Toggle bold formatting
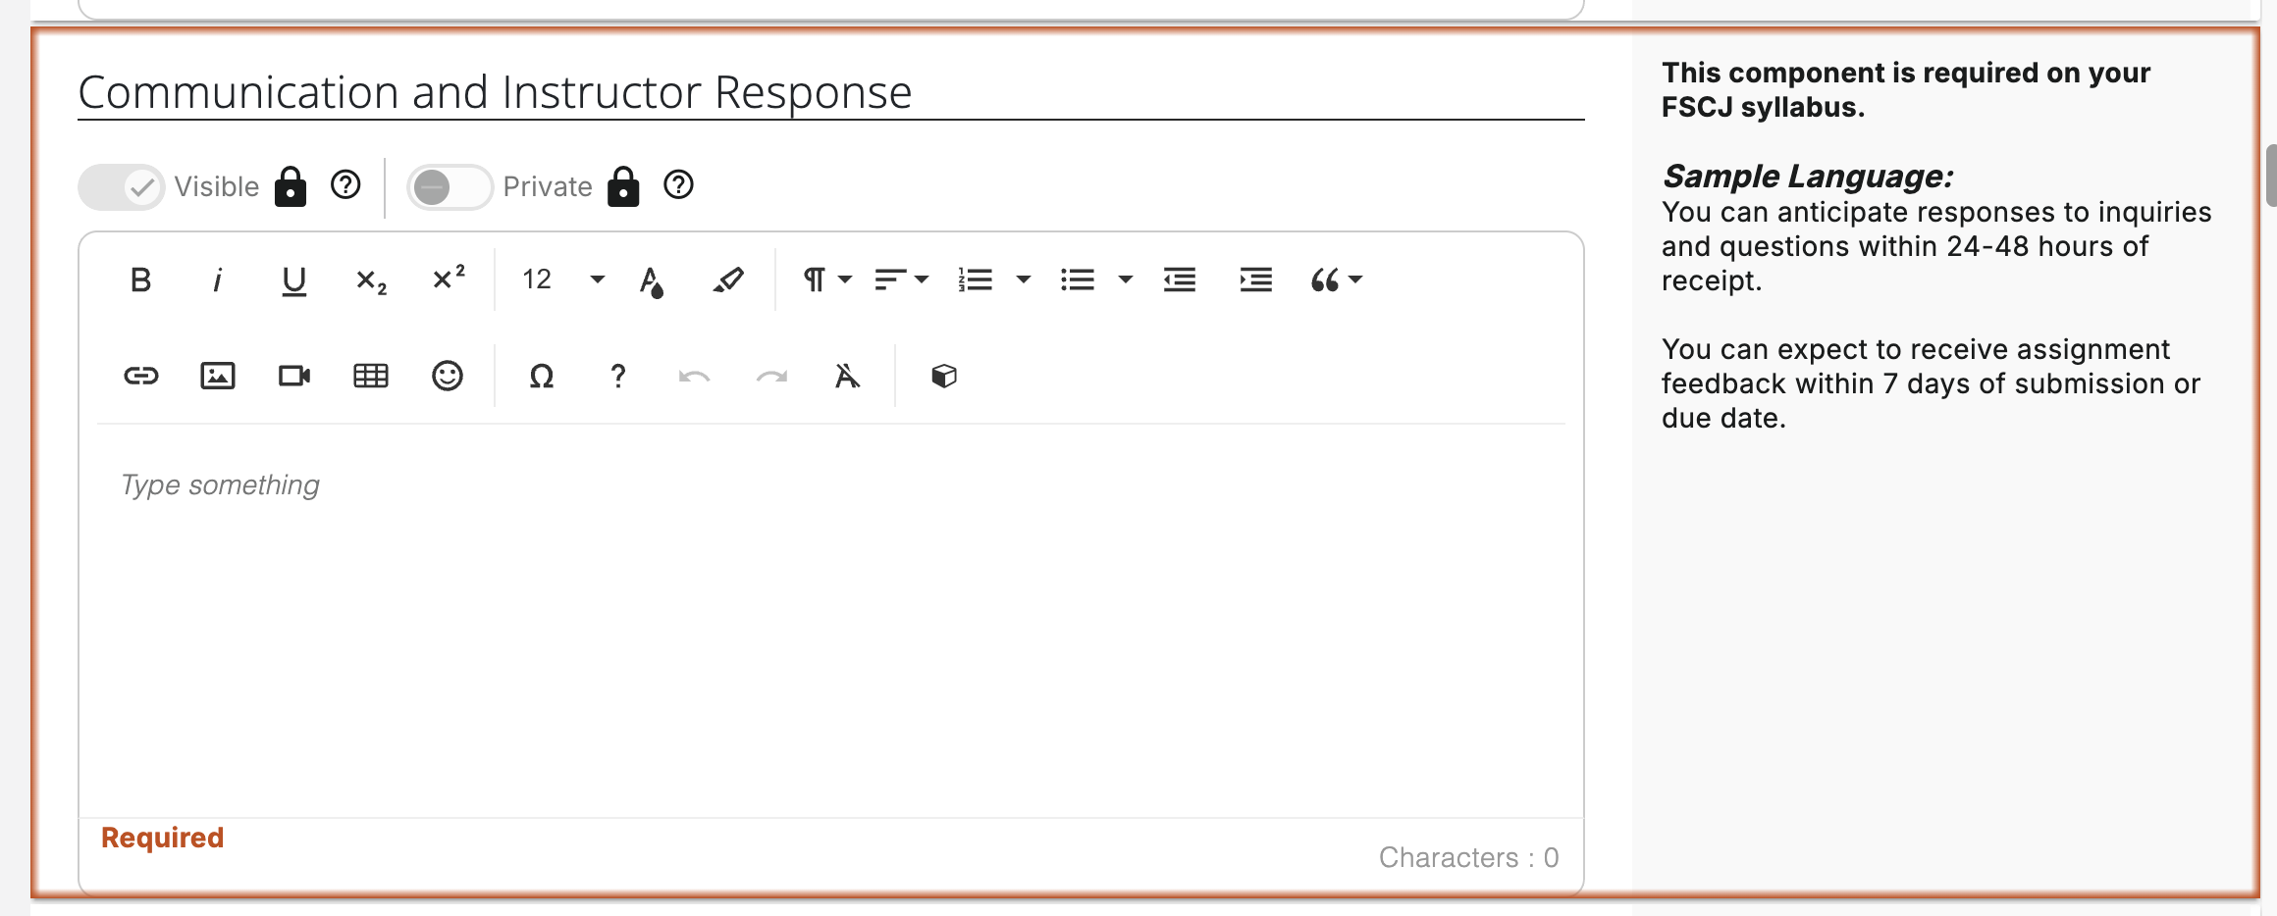This screenshot has width=2277, height=916. 140,280
